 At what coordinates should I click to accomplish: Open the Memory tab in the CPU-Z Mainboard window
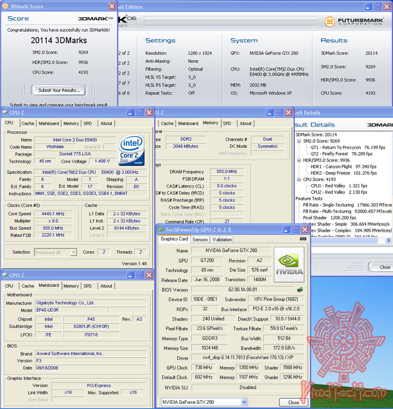[x=71, y=286]
